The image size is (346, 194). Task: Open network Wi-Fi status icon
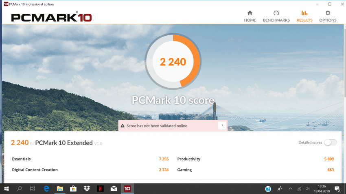tap(299, 189)
